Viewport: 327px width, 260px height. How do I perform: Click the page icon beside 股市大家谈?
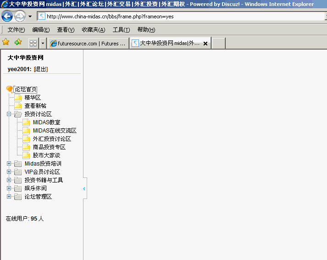point(26,155)
